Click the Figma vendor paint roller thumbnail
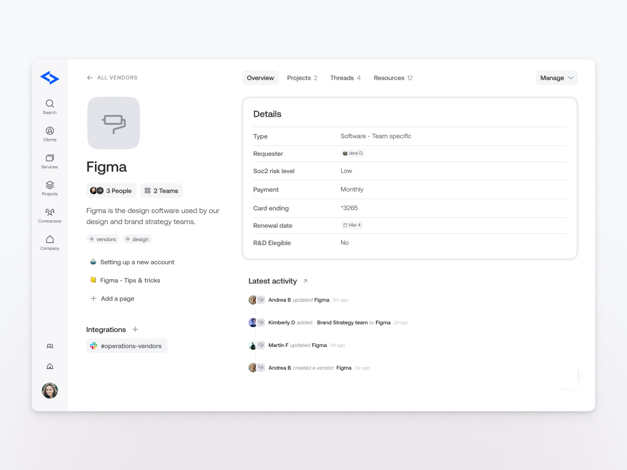Image resolution: width=627 pixels, height=470 pixels. pyautogui.click(x=113, y=123)
